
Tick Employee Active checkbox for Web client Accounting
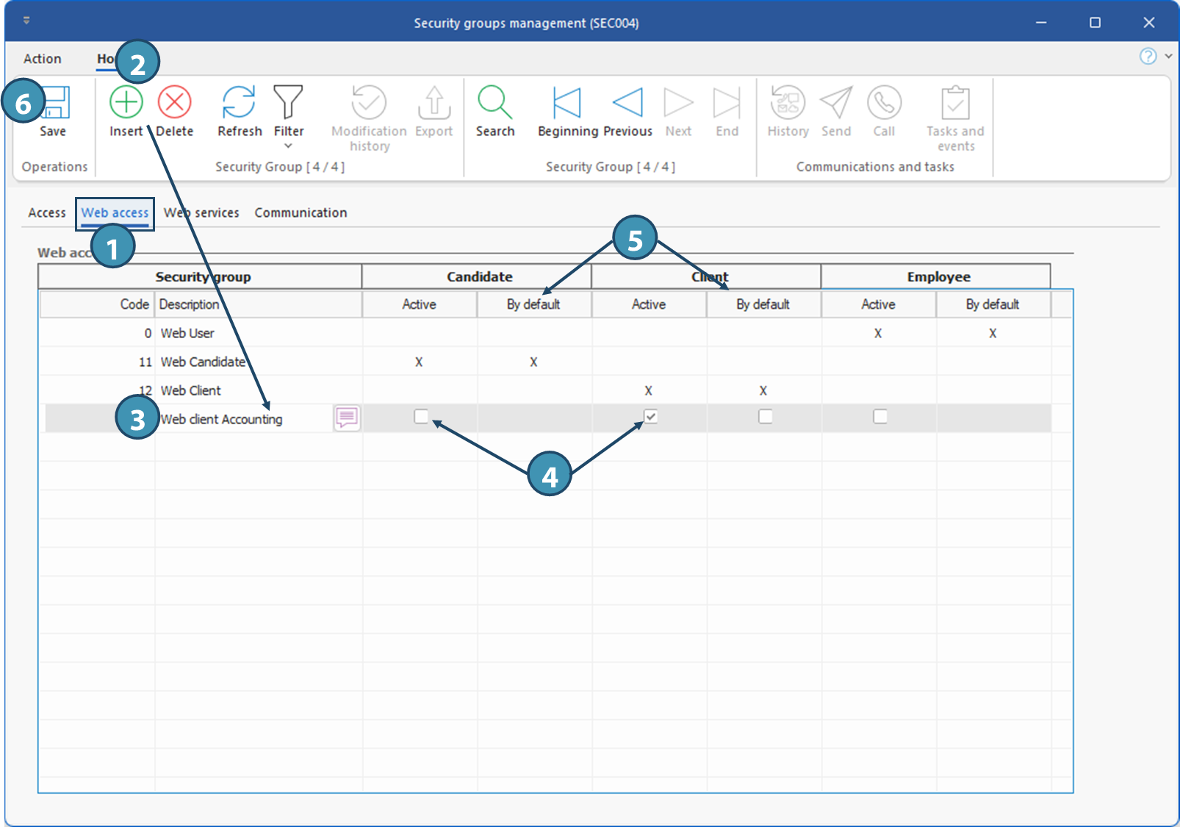[879, 417]
